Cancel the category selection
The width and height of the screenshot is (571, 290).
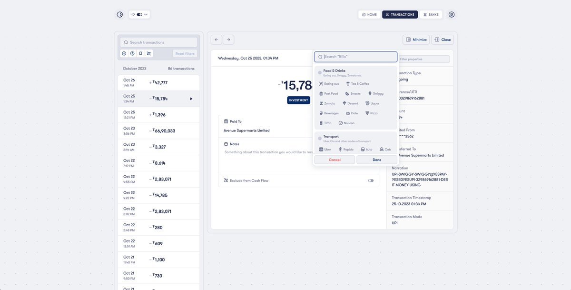pyautogui.click(x=335, y=160)
